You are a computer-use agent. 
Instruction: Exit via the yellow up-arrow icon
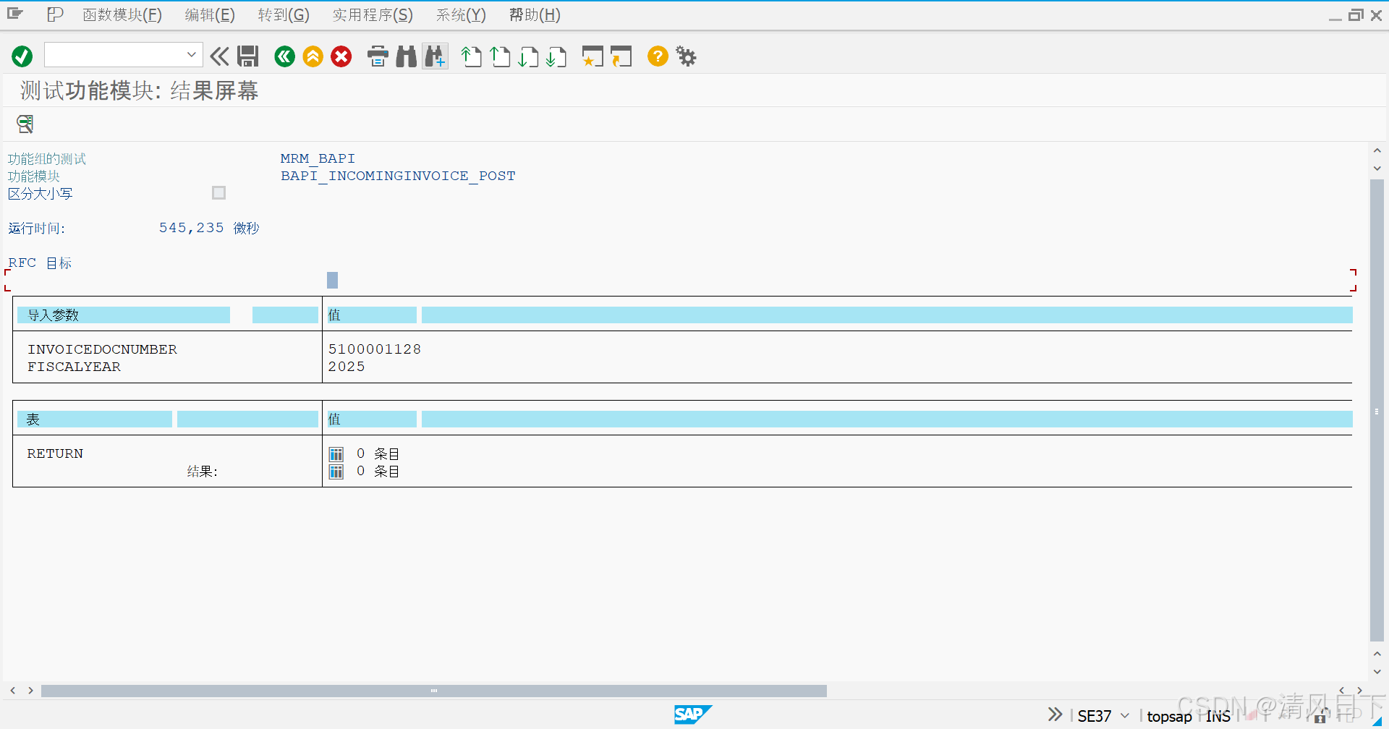click(x=313, y=56)
